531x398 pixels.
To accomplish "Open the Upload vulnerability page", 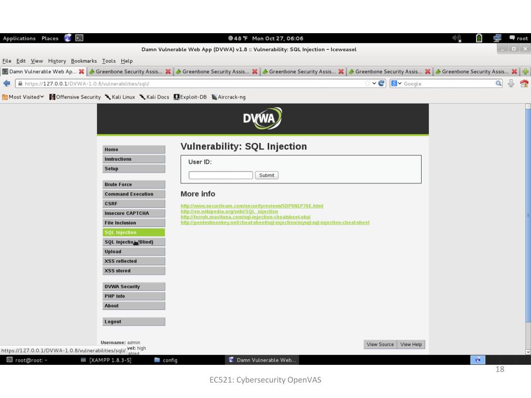I will [134, 251].
